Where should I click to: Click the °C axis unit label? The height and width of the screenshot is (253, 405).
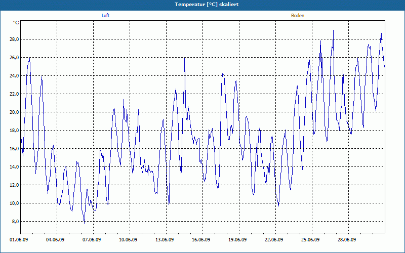pos(16,23)
